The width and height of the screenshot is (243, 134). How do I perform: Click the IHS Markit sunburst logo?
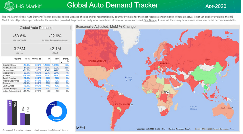coord(9,6)
